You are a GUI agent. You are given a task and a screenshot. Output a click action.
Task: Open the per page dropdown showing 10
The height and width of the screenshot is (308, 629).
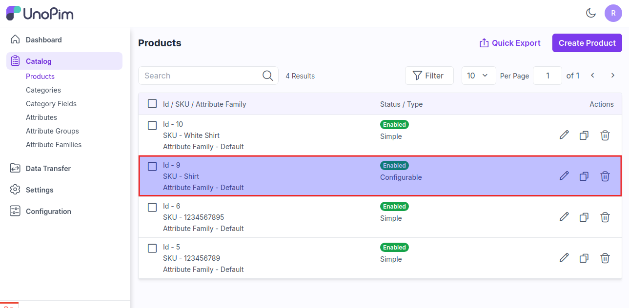[478, 76]
